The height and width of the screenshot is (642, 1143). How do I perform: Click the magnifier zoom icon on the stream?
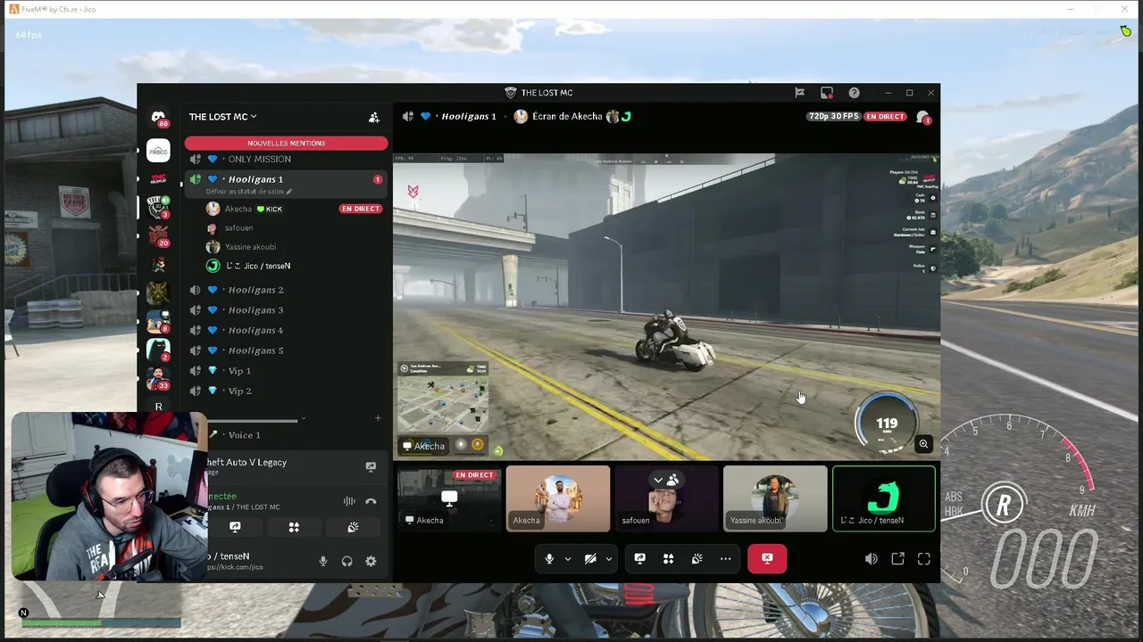pyautogui.click(x=923, y=443)
